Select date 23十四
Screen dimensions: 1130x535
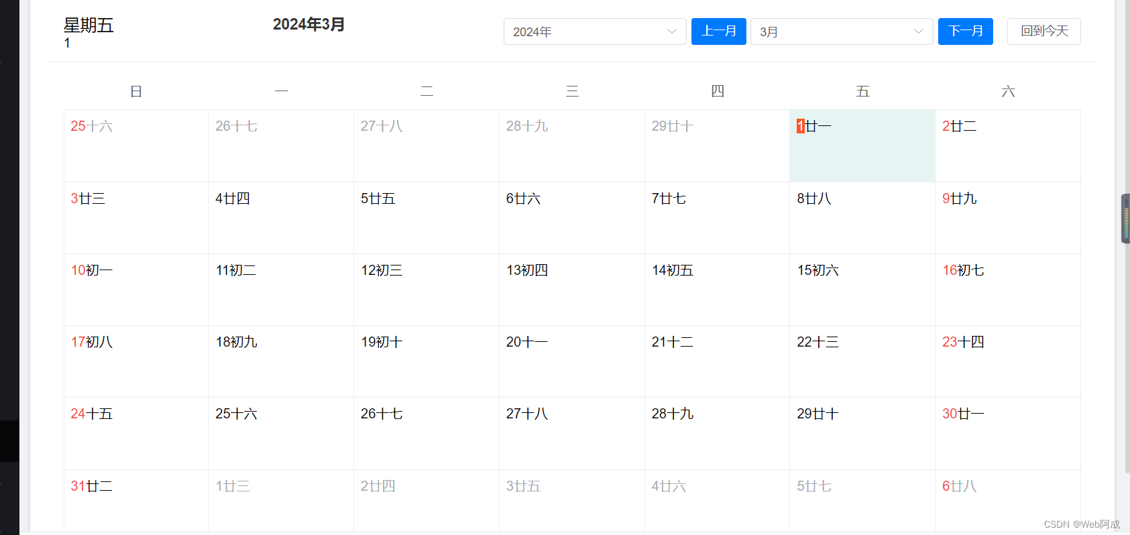[x=1008, y=361]
